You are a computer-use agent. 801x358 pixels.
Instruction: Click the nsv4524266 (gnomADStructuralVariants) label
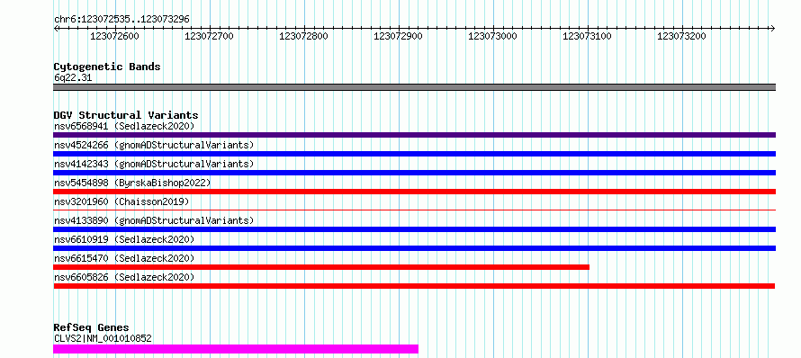pos(154,145)
